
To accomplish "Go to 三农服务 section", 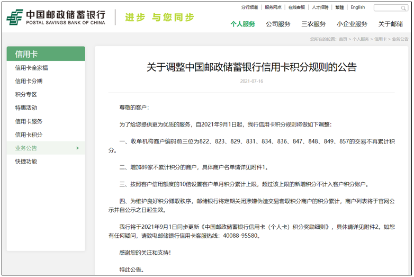I will (313, 24).
